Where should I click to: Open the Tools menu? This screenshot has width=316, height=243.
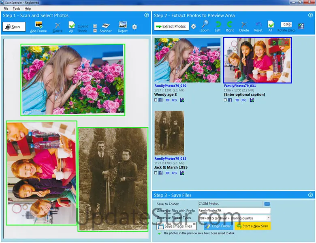[16, 9]
